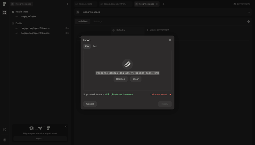Viewport: 255px width, 145px height.
Task: Open the Variables tab
Action: click(83, 21)
